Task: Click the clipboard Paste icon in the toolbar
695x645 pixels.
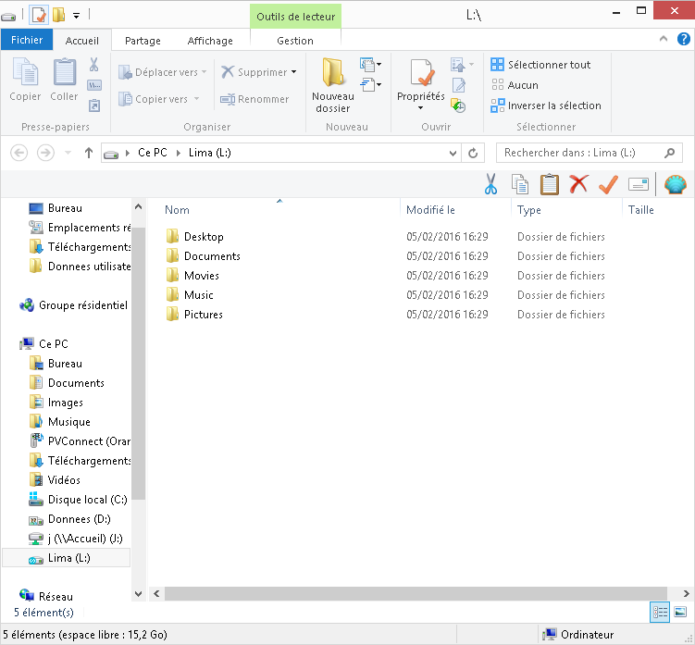Action: [x=549, y=184]
